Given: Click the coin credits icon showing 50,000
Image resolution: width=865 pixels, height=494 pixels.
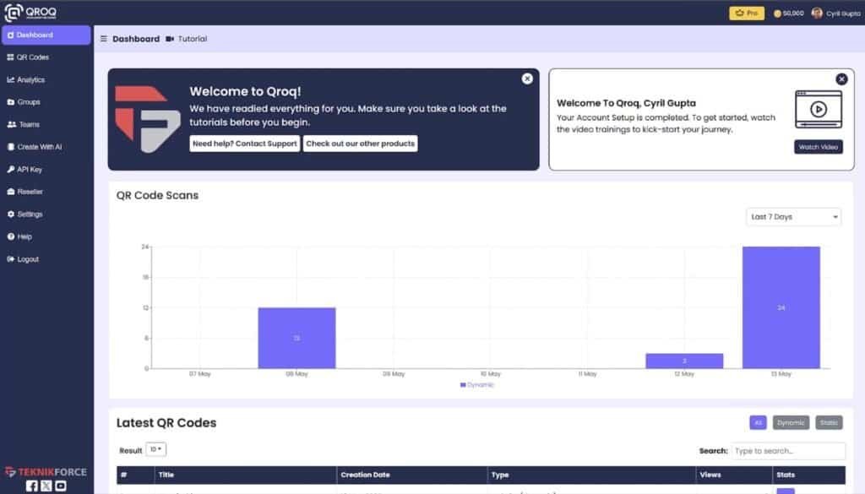Looking at the screenshot, I should coord(777,14).
